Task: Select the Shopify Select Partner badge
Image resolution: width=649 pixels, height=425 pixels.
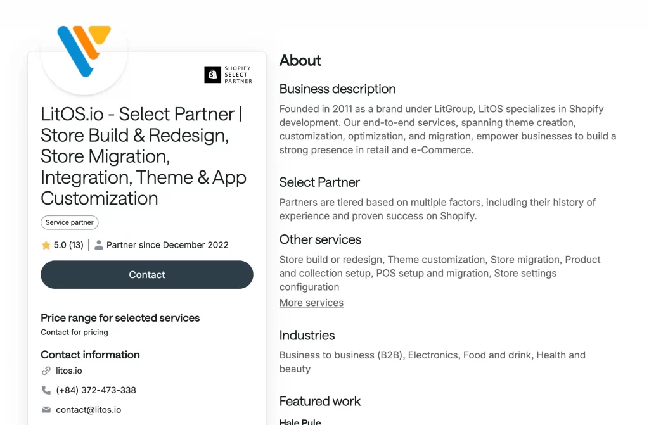Action: point(228,74)
